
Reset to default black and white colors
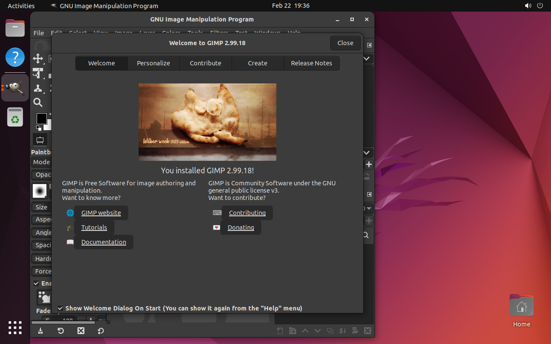point(38,128)
